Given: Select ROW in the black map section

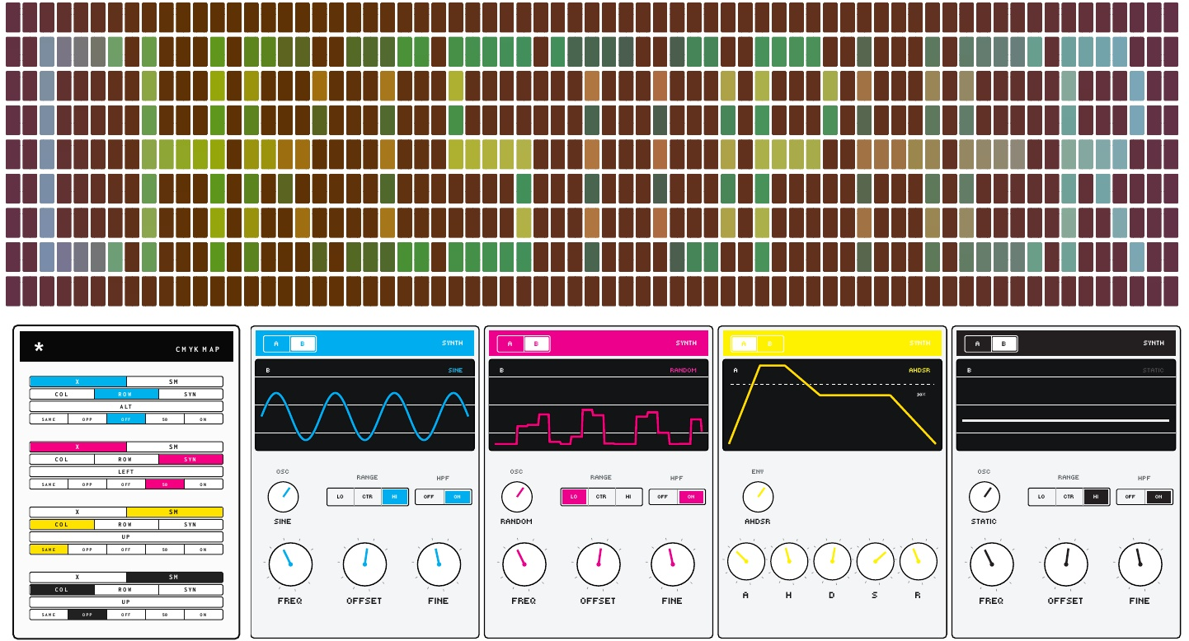Looking at the screenshot, I should pos(126,589).
